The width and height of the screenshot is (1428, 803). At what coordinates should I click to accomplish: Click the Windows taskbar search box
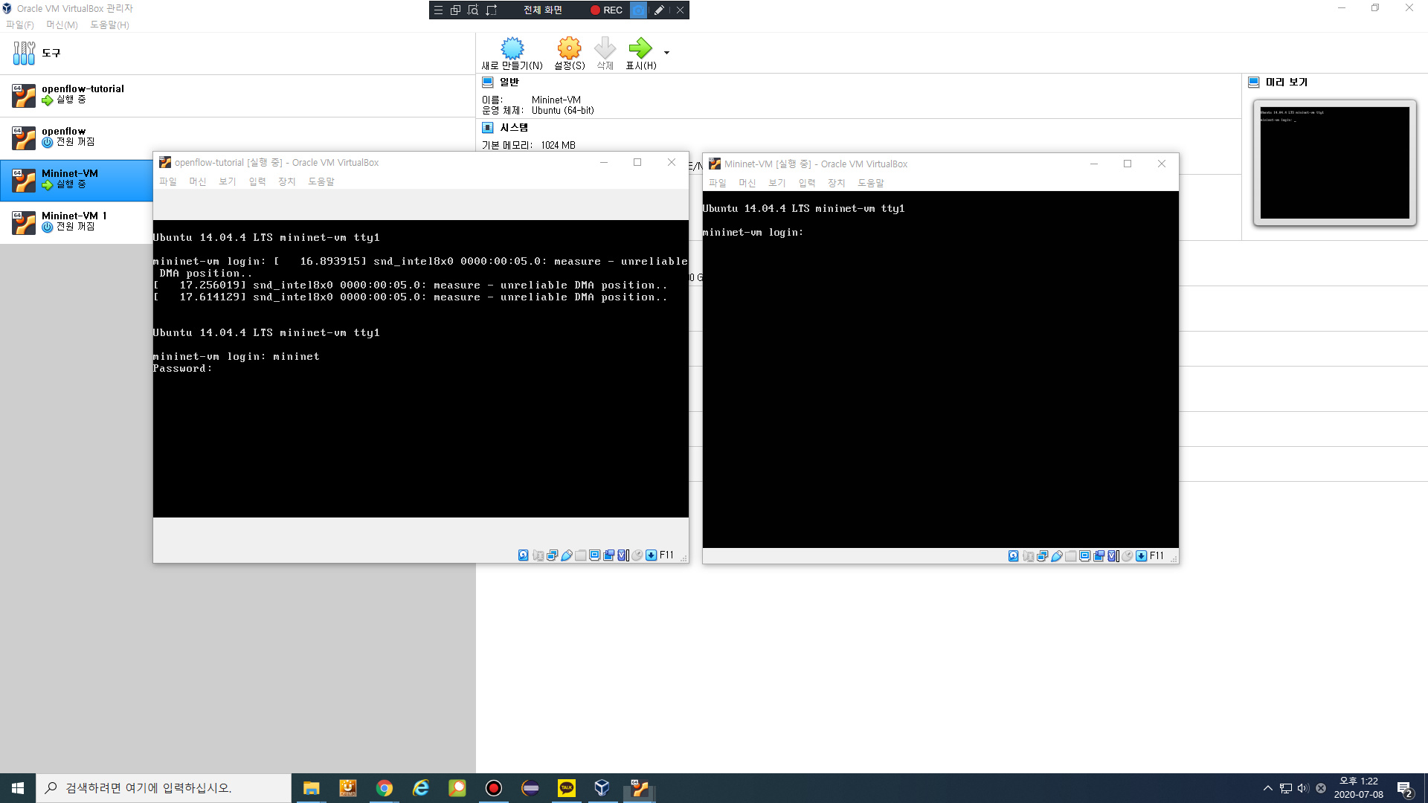tap(164, 788)
